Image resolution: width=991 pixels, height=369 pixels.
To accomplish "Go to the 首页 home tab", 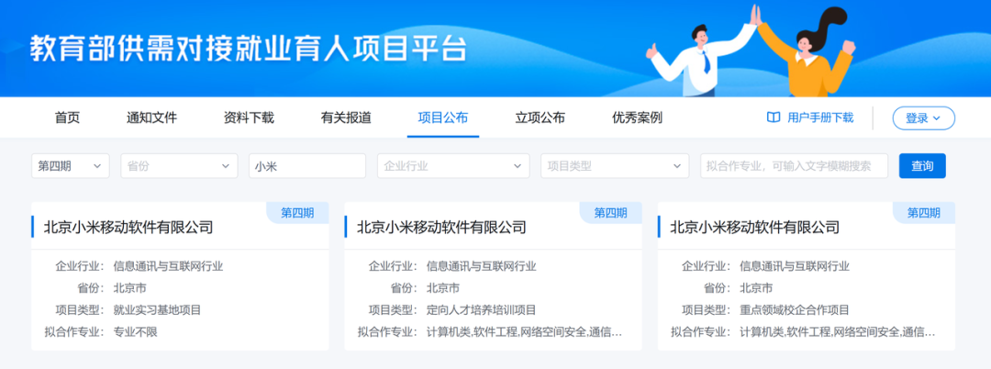I will pos(67,117).
